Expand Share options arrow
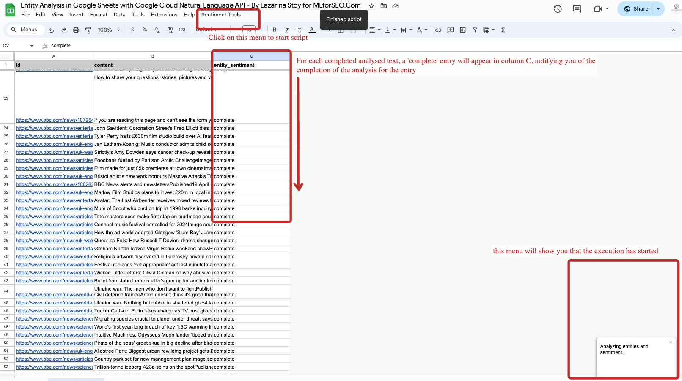 (x=658, y=9)
